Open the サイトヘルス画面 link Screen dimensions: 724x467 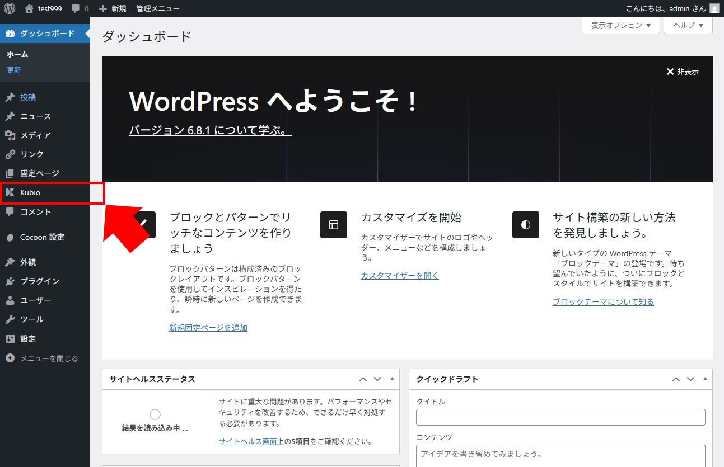click(x=247, y=441)
